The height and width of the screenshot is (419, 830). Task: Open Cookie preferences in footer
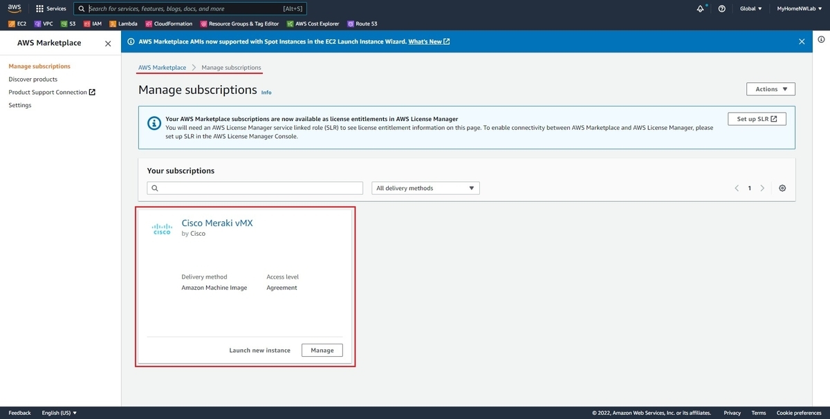pyautogui.click(x=798, y=413)
